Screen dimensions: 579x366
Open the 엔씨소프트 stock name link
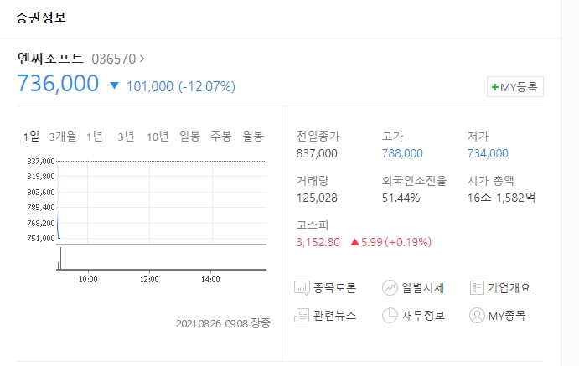(x=50, y=59)
